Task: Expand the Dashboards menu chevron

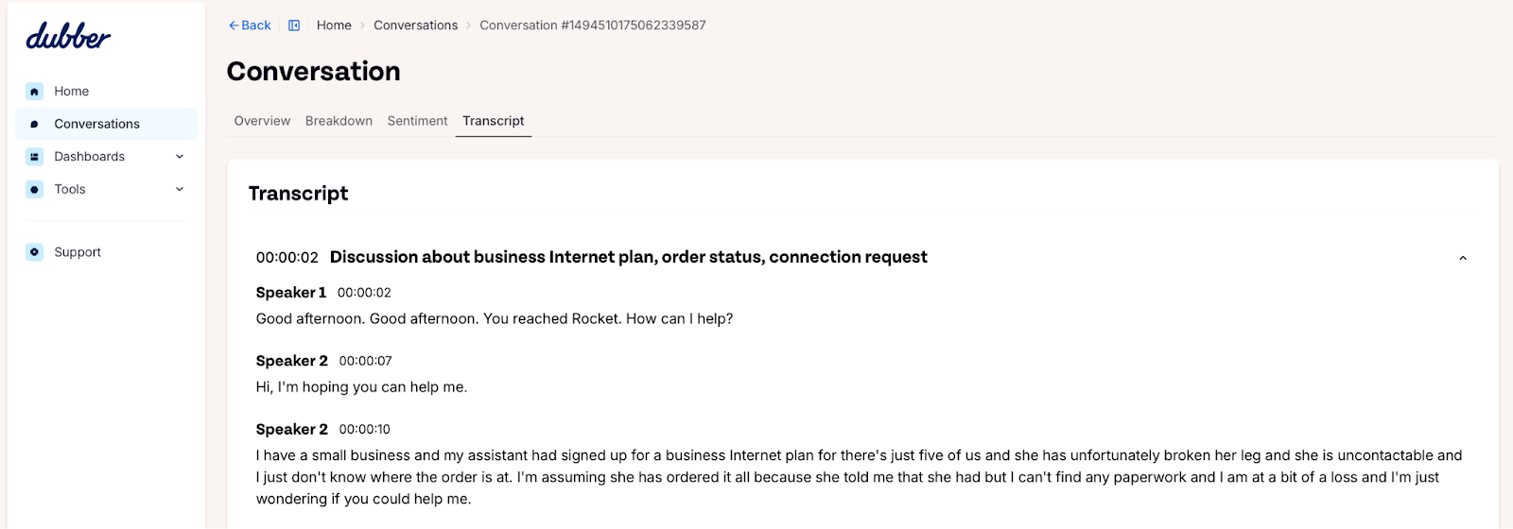Action: 180,157
